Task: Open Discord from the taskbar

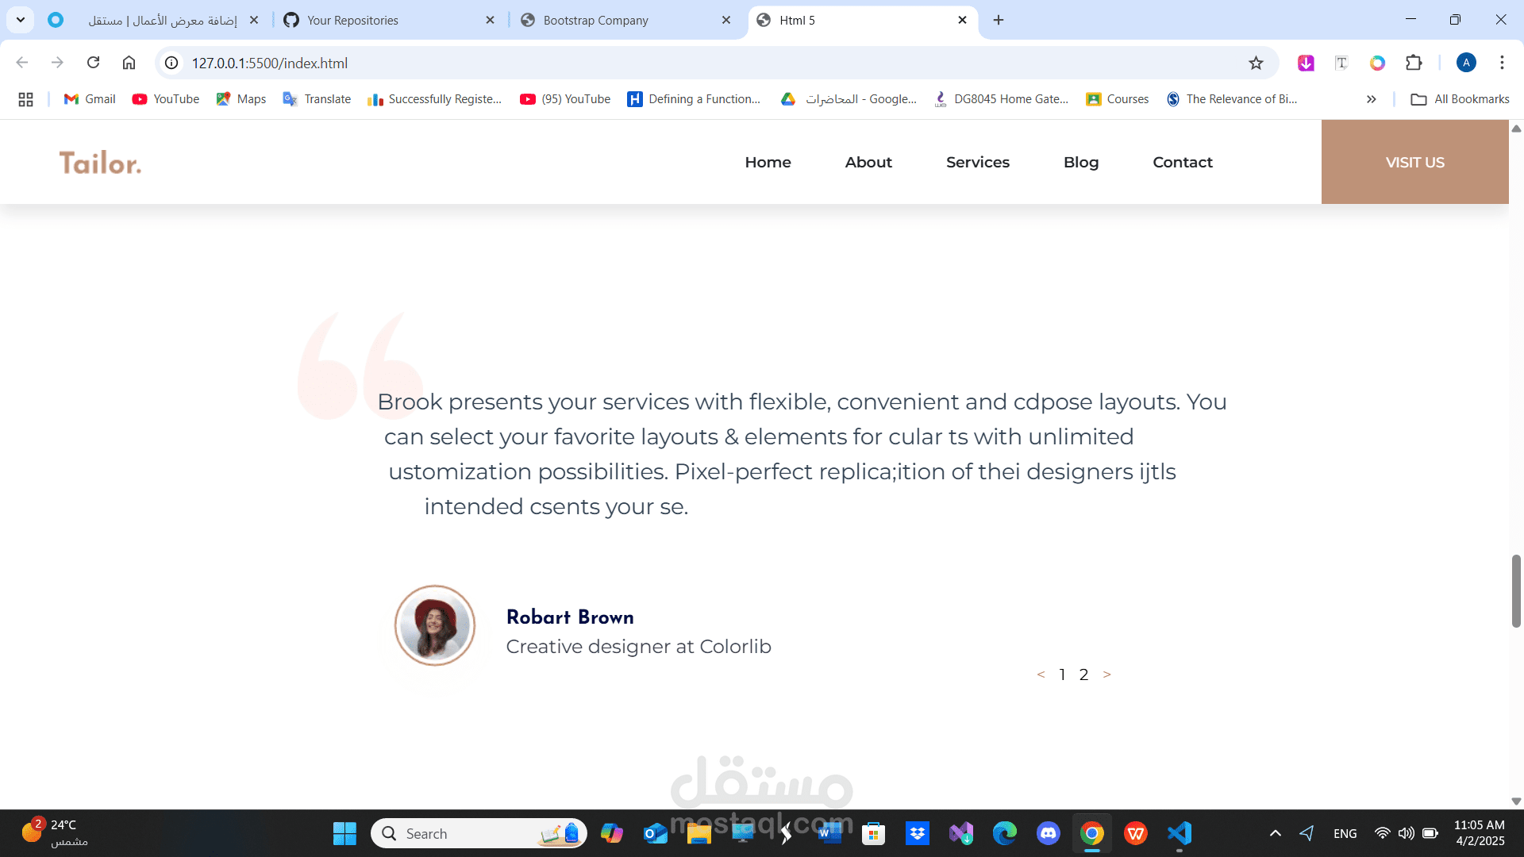Action: [x=1048, y=833]
